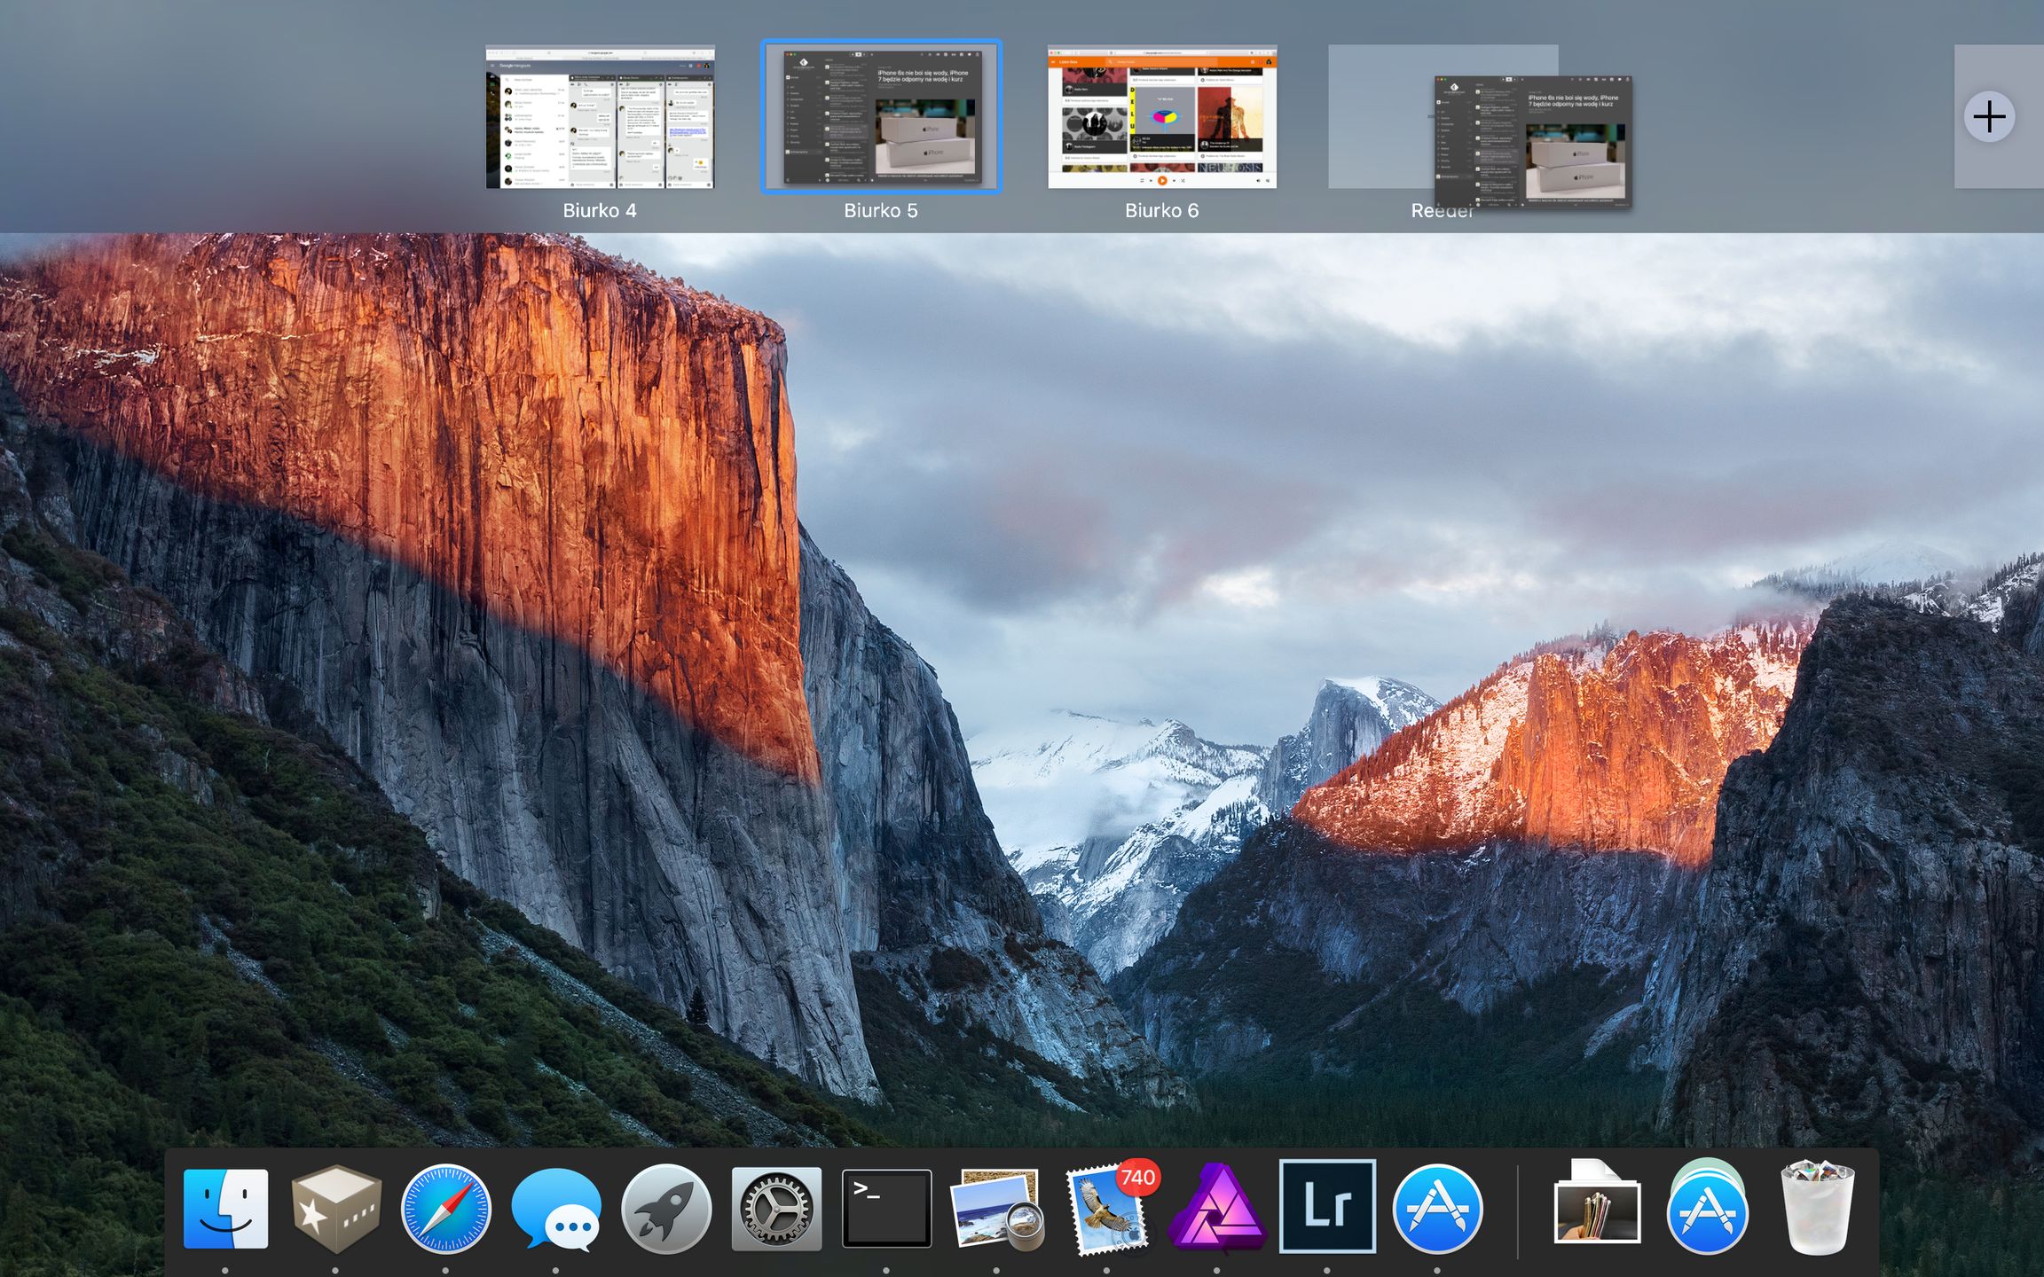The height and width of the screenshot is (1277, 2044).
Task: Switch to Biurko 6 music space
Action: click(1162, 117)
